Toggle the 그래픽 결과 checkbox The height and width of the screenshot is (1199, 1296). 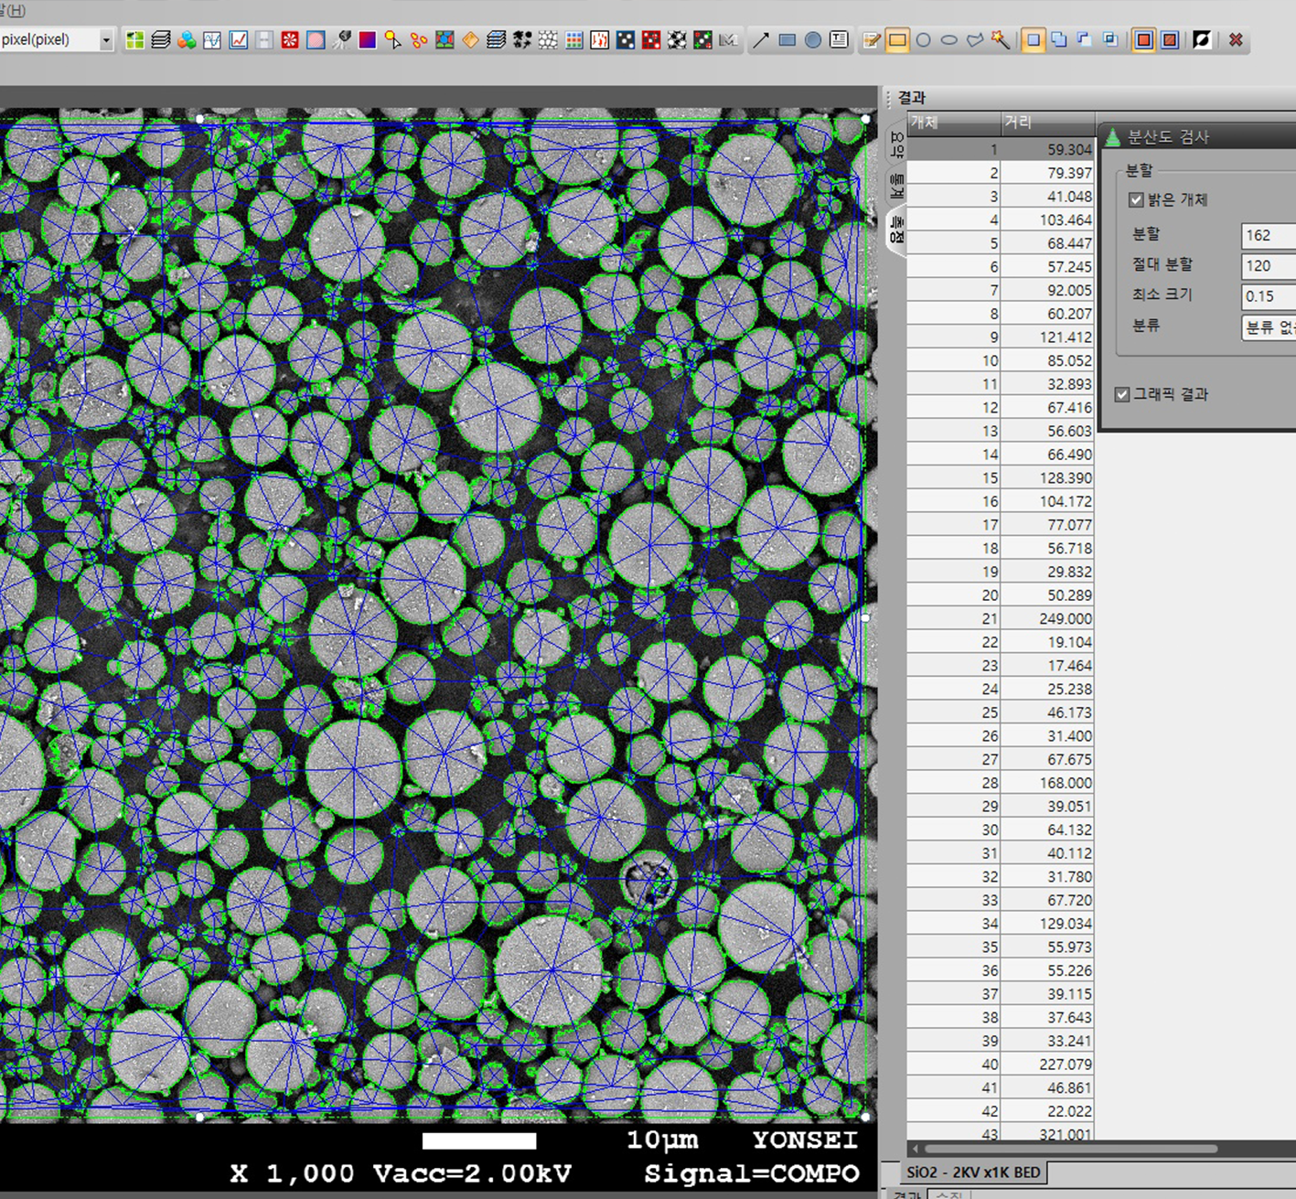coord(1122,394)
